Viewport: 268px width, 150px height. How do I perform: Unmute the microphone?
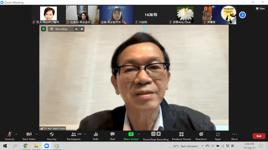coord(9,136)
